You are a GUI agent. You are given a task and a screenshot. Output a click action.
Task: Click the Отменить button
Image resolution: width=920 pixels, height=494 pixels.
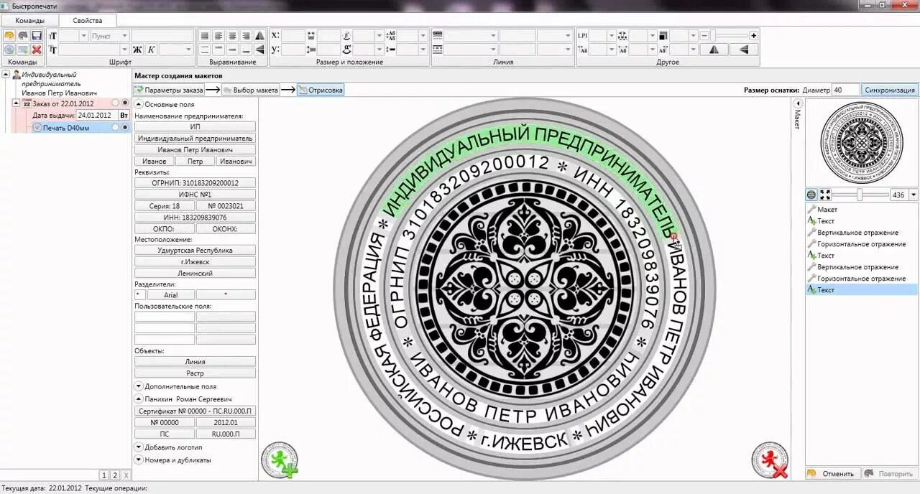tap(832, 474)
